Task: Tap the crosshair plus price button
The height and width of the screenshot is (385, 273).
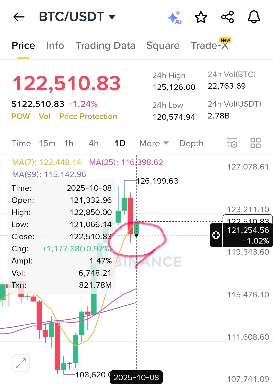Action: coord(216,235)
